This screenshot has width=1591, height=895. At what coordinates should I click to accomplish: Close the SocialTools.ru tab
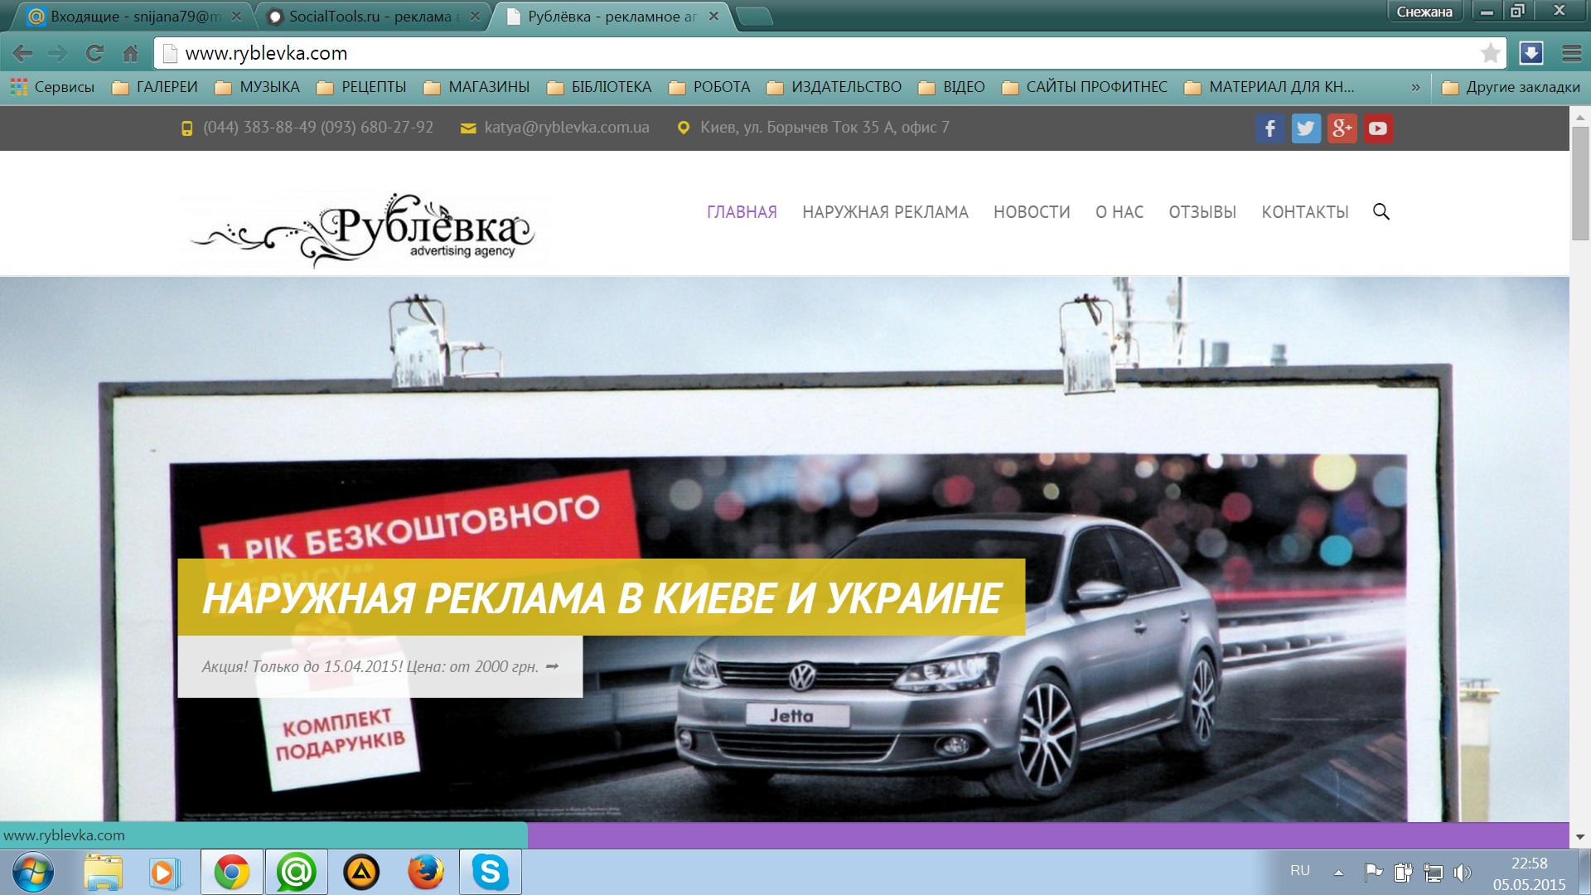pyautogui.click(x=475, y=16)
